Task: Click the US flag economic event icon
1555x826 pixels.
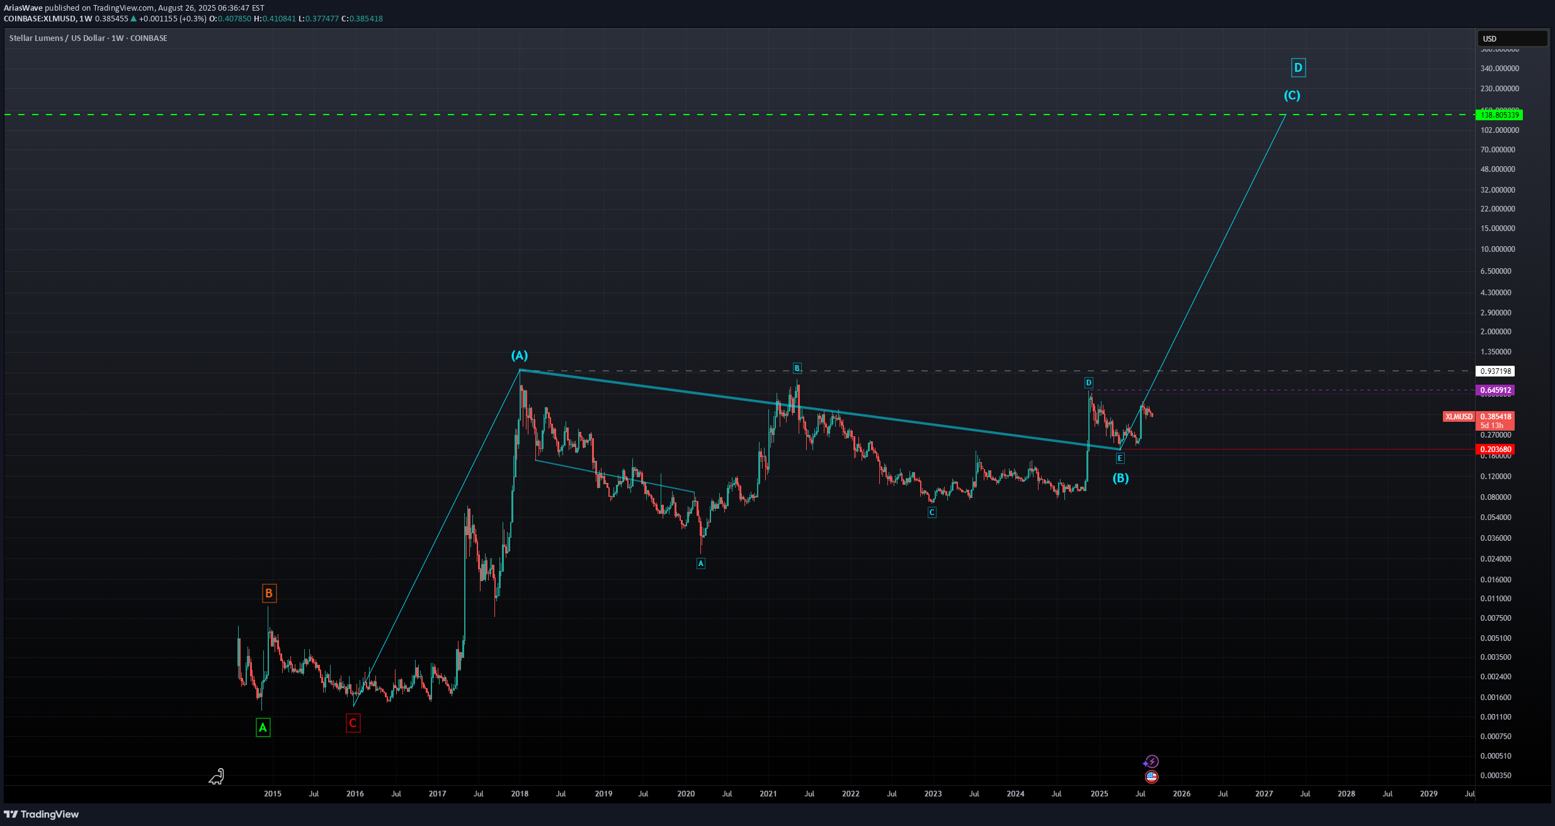Action: pos(1151,777)
